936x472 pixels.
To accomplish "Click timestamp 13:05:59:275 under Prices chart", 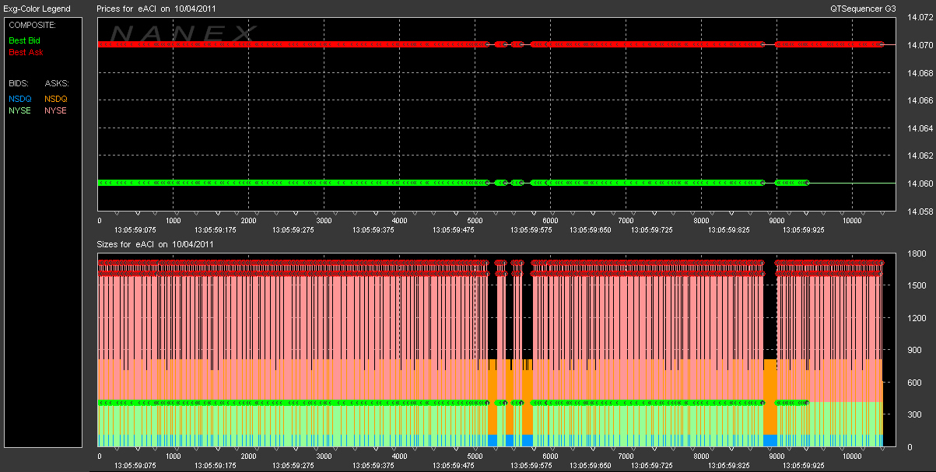I will (x=293, y=230).
